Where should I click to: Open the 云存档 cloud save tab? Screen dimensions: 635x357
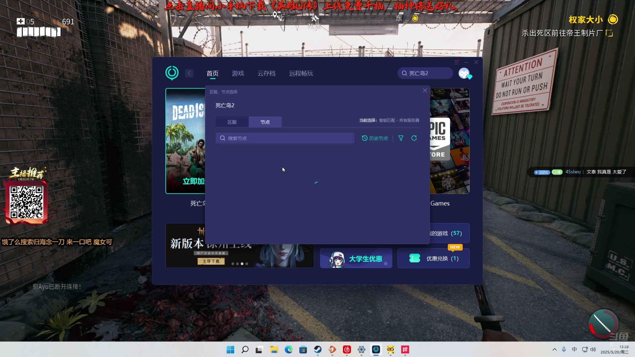coord(267,73)
